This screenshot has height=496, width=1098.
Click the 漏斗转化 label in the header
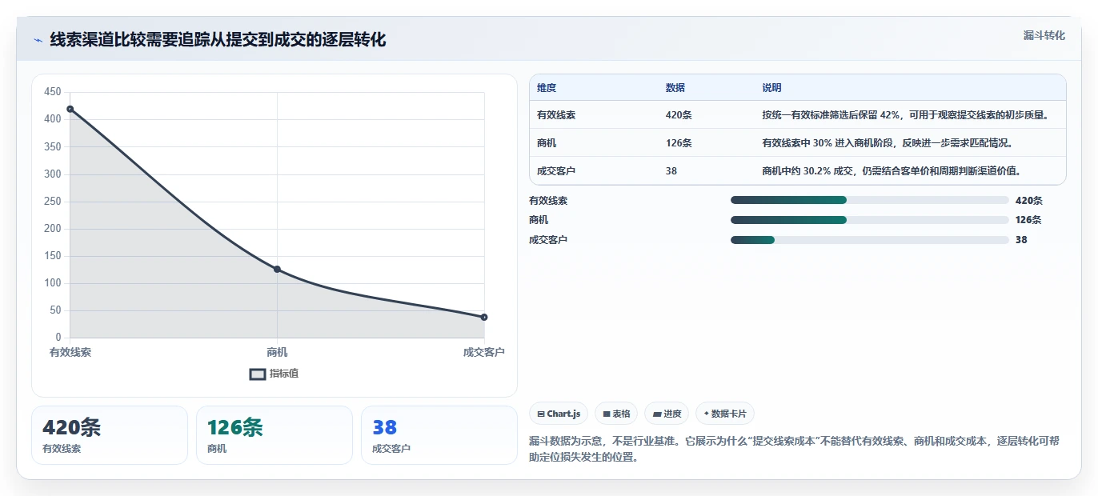(x=1044, y=35)
